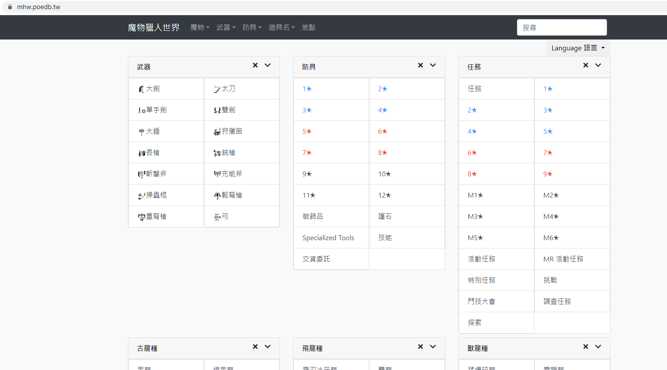
Task: Open the 調查任務 investigations link
Action: (557, 301)
